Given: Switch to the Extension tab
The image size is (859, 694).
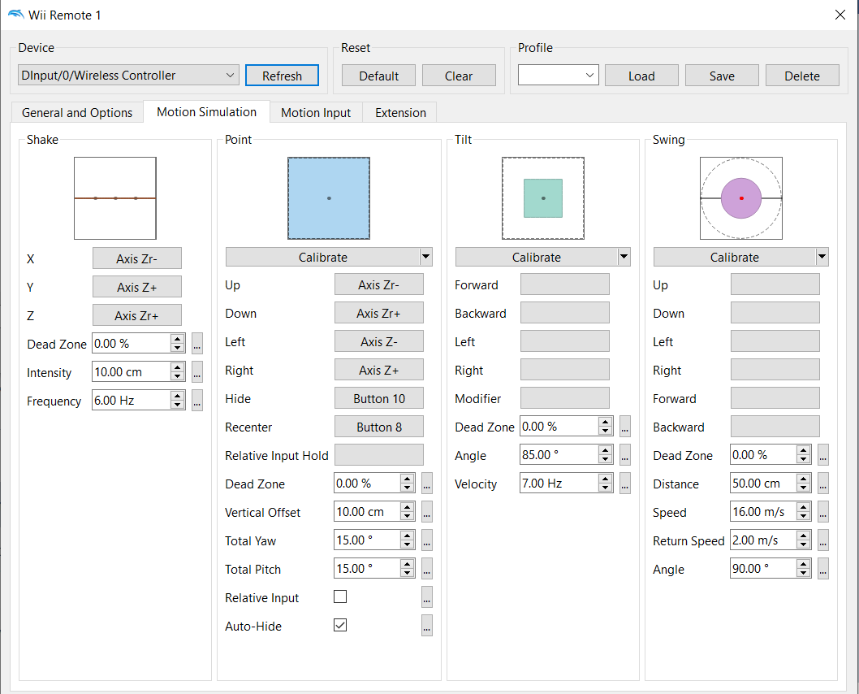Looking at the screenshot, I should [400, 112].
